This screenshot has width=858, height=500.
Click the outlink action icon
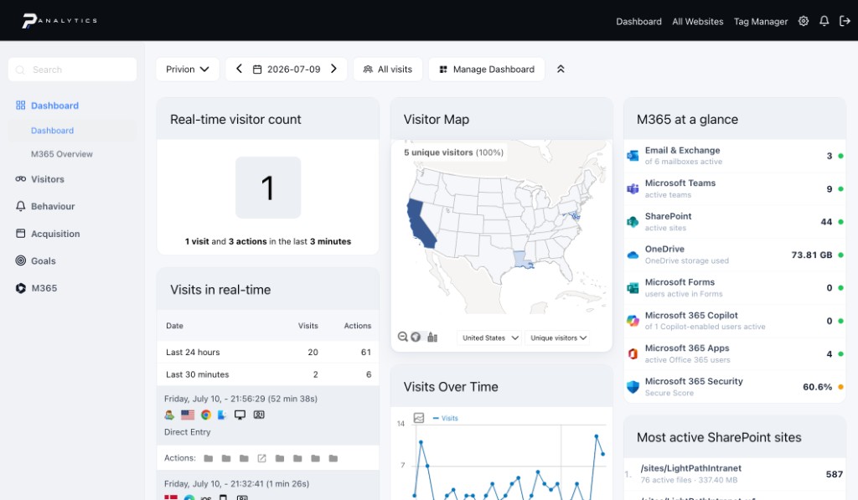pos(261,458)
